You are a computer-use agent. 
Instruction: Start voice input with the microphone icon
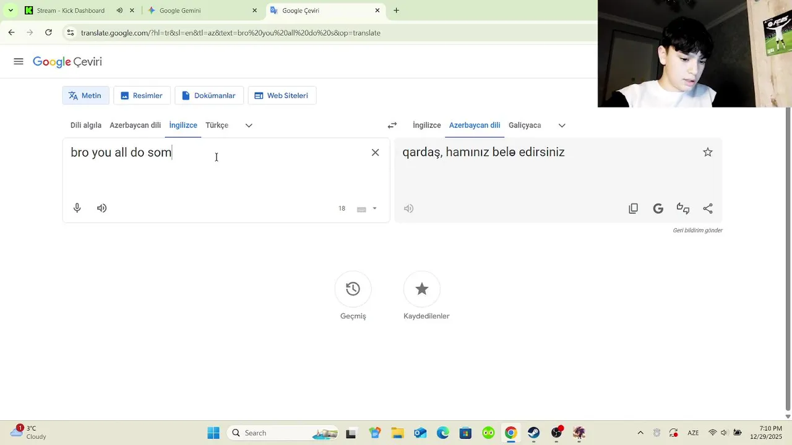(77, 208)
